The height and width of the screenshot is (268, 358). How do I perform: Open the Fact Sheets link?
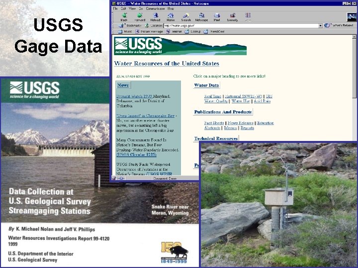click(x=214, y=123)
